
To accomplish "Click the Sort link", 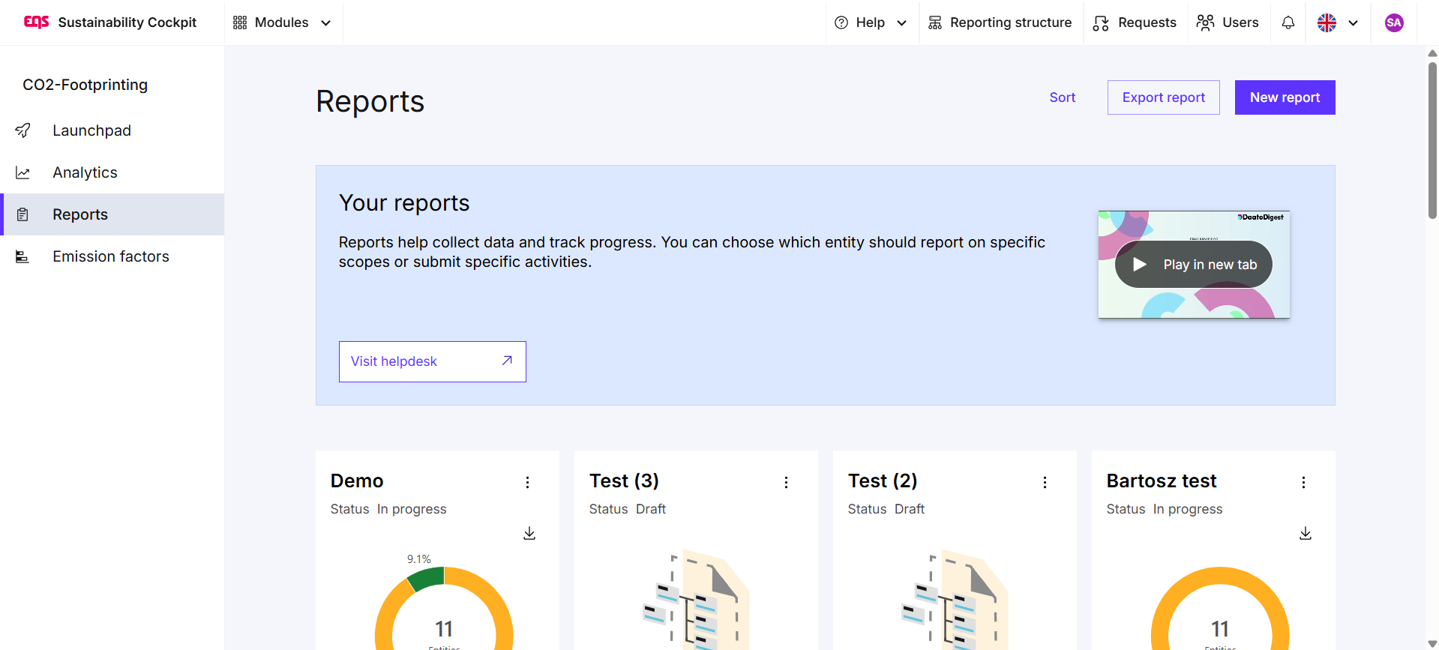I will tap(1062, 97).
